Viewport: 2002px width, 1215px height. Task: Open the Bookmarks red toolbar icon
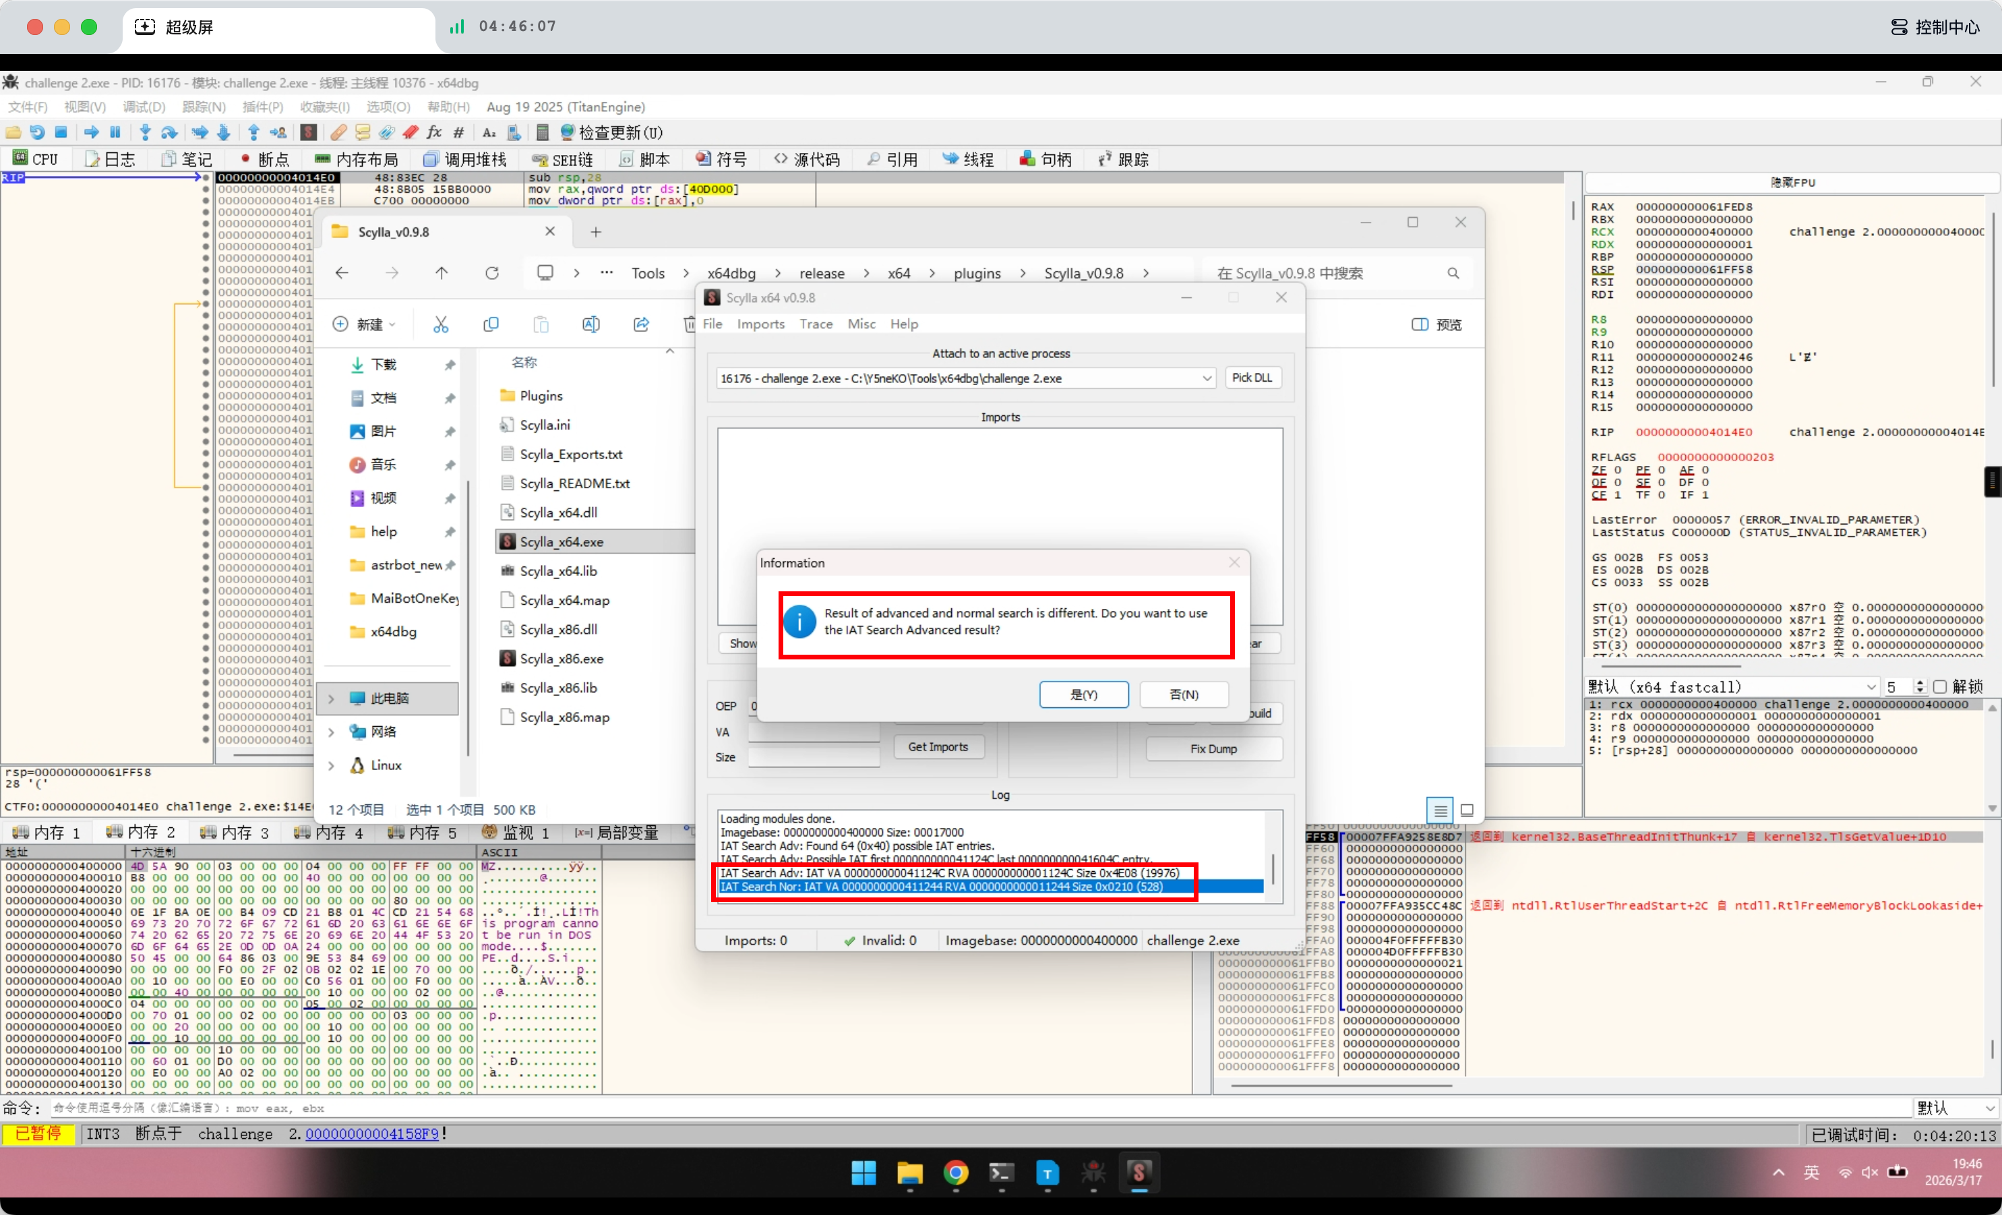411,132
